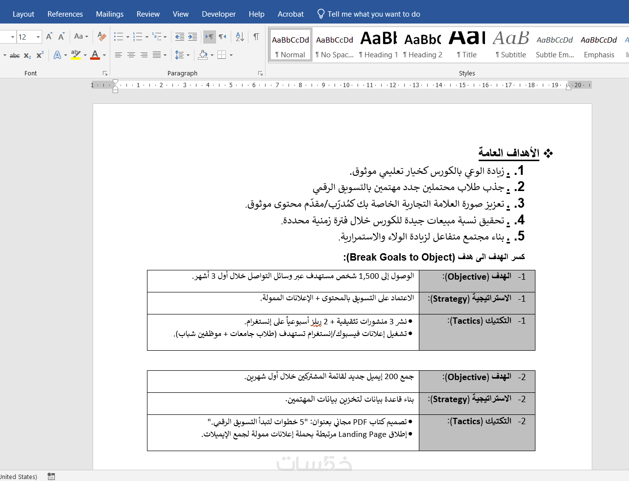Apply the Normal style
The image size is (629, 481).
(290, 45)
